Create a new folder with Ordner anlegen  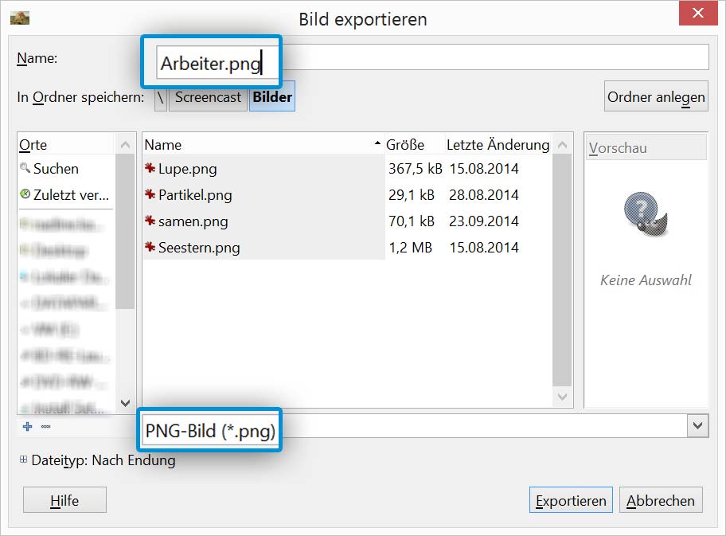click(656, 97)
